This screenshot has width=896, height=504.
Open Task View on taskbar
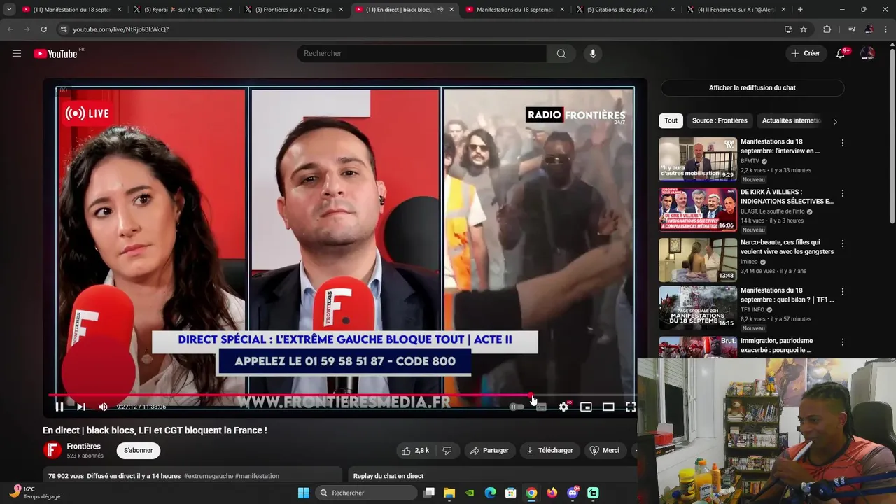point(429,493)
